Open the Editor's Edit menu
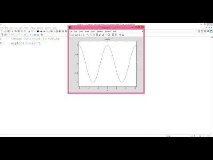This screenshot has width=213, height=160. pos(7,28)
